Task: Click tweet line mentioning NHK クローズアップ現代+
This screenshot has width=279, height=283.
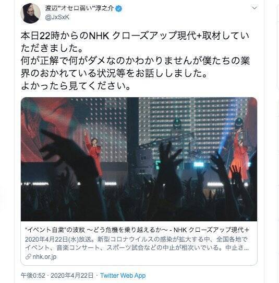Action: coord(135,36)
